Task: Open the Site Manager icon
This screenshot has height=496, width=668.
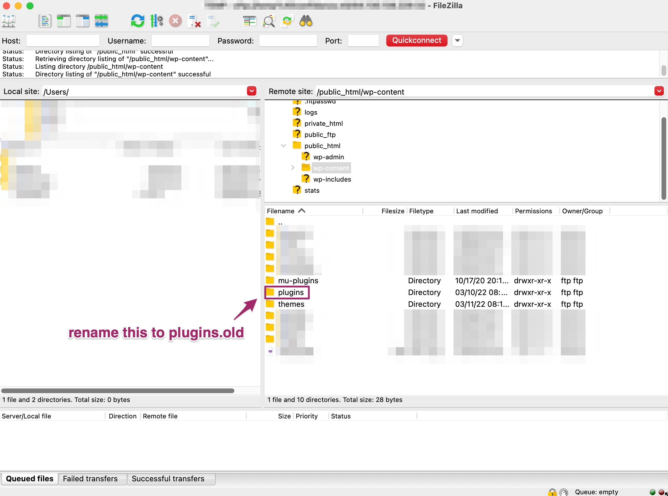Action: tap(9, 21)
